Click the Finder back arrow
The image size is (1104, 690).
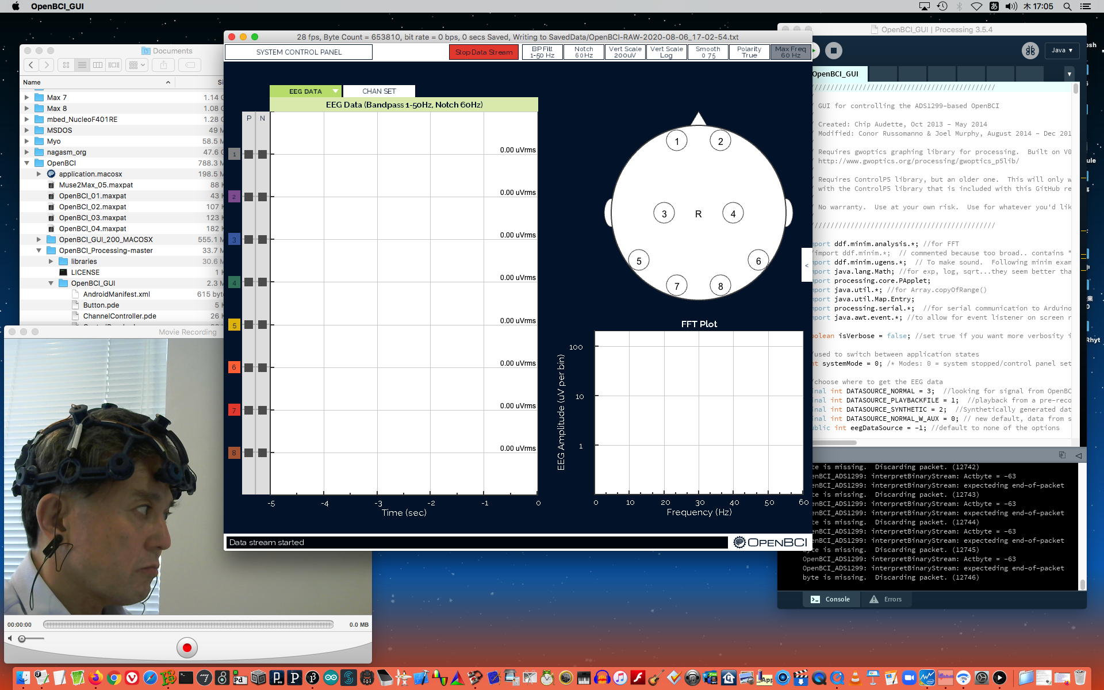(x=31, y=65)
